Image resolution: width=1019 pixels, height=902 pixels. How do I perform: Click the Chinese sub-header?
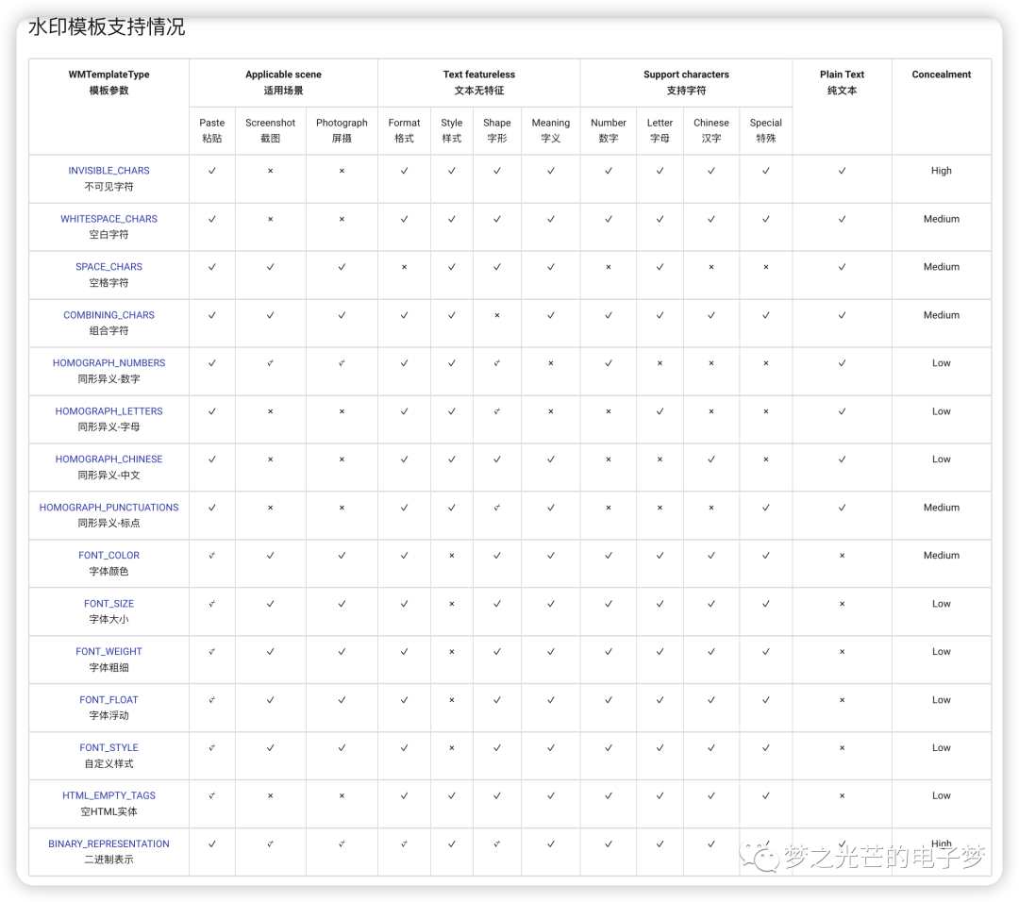click(711, 130)
